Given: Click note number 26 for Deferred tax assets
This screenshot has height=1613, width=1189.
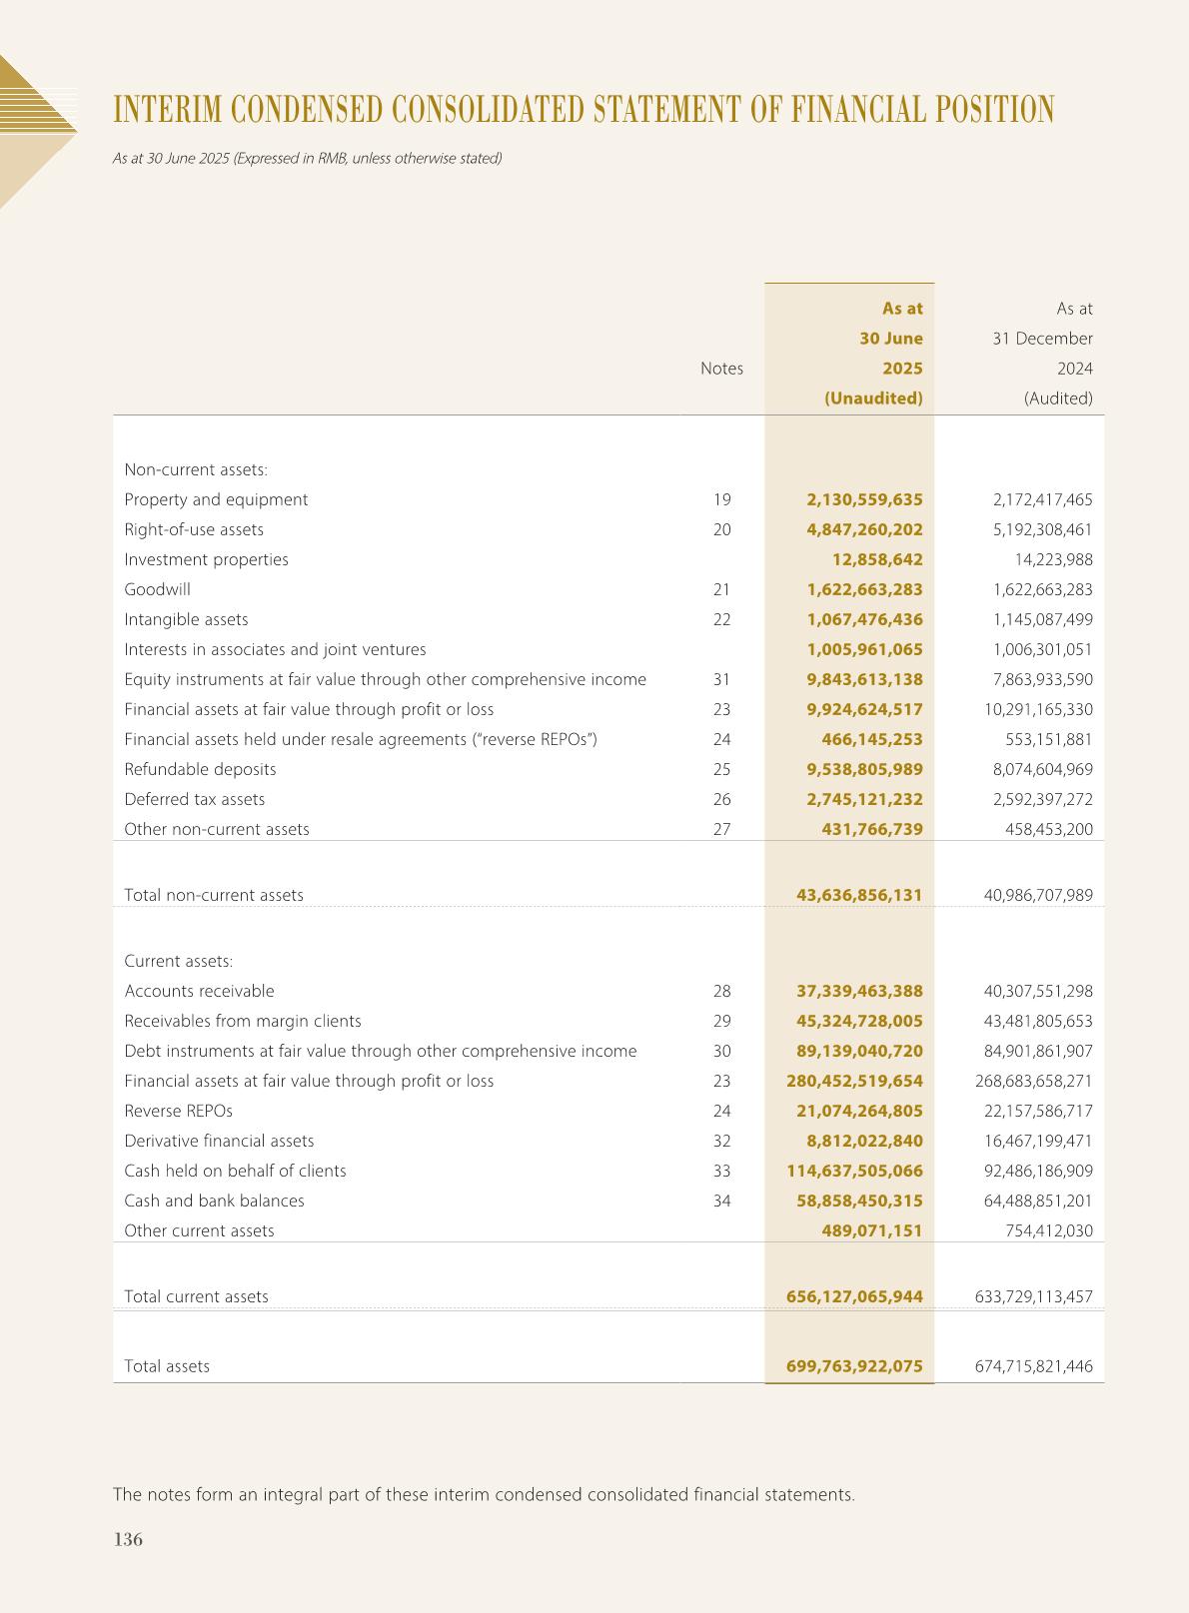Looking at the screenshot, I should (721, 799).
